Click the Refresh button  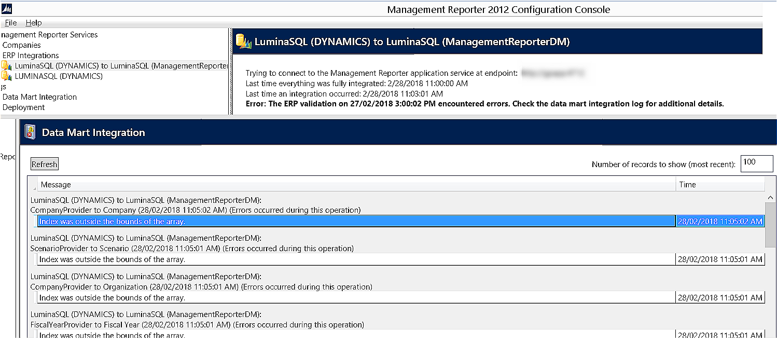click(45, 164)
